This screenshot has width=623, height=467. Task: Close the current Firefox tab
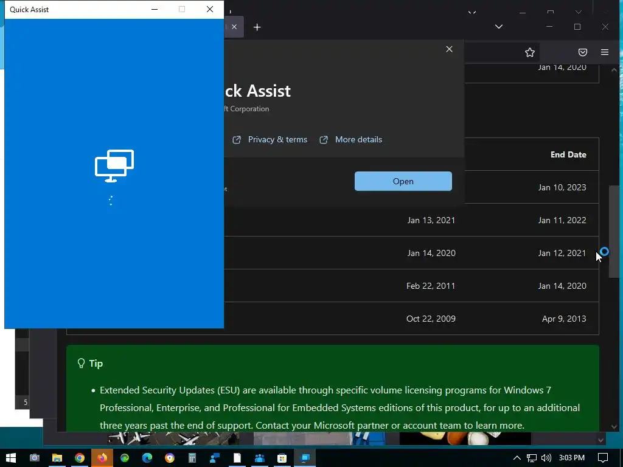pyautogui.click(x=234, y=27)
